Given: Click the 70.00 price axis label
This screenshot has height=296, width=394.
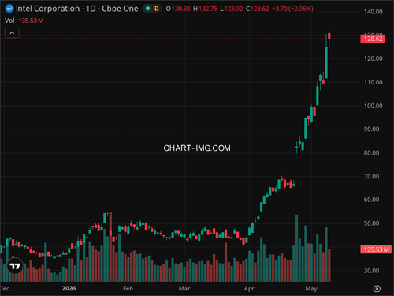Looking at the screenshot, I should pos(371,177).
